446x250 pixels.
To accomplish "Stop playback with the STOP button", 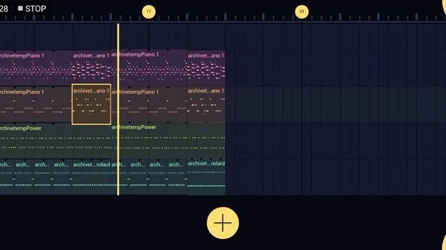I will click(32, 9).
